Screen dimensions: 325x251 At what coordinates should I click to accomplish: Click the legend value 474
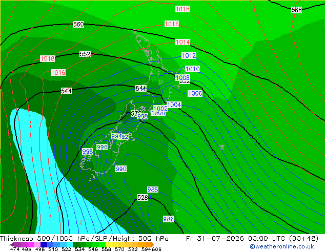click(15, 249)
